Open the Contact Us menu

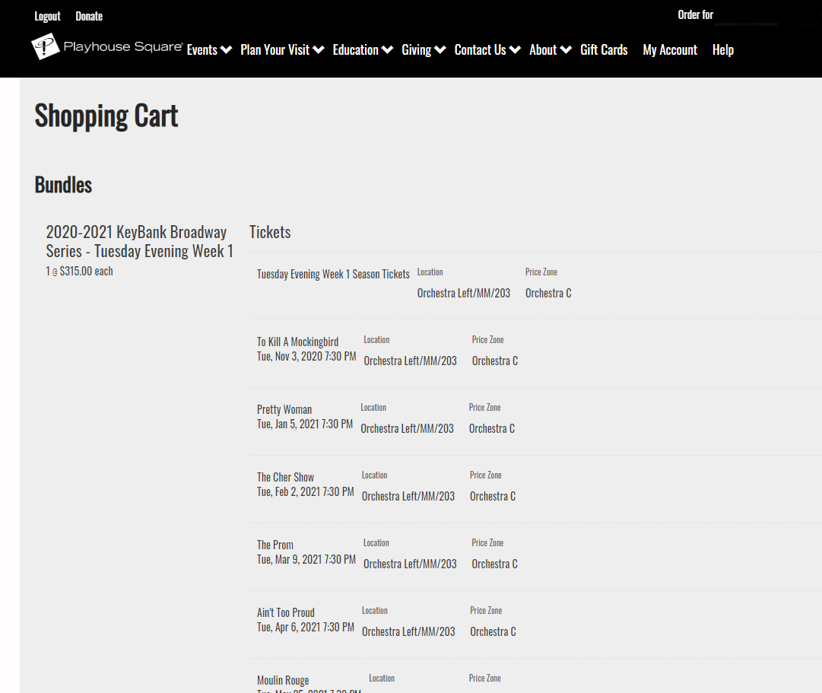[x=481, y=50]
